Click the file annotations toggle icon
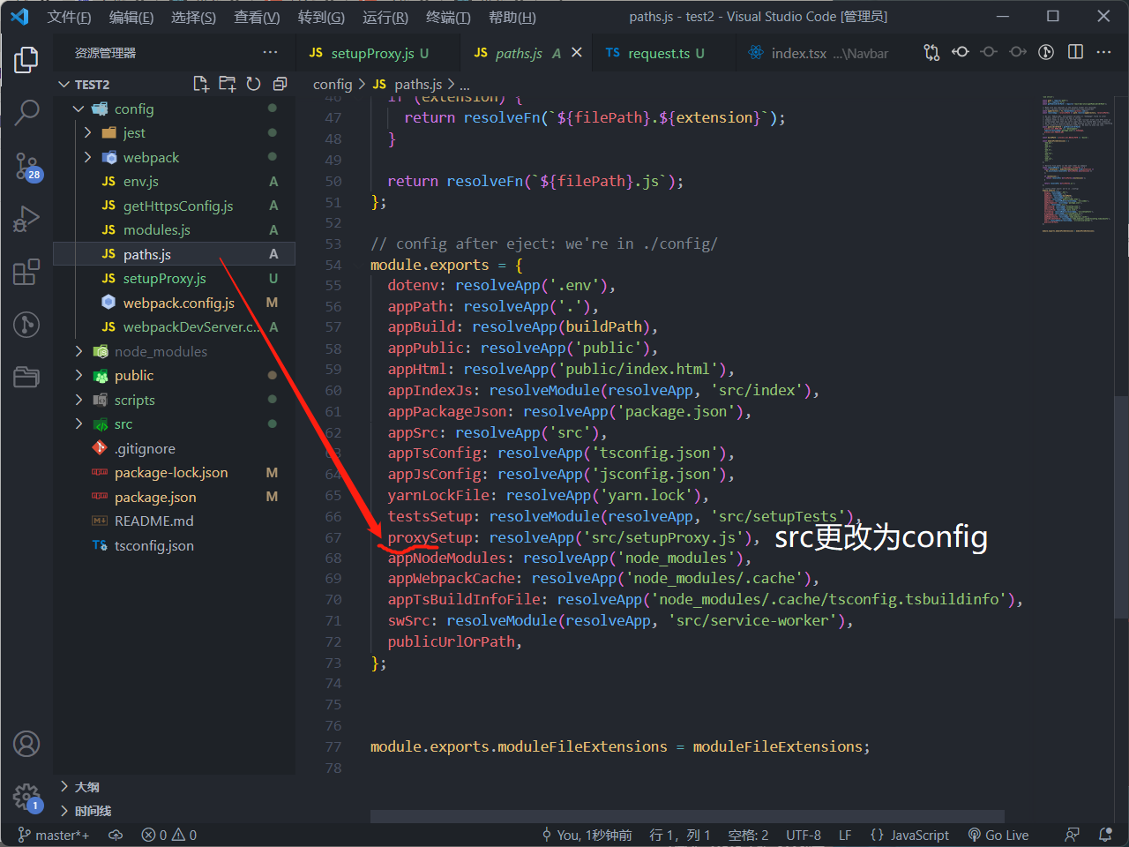The height and width of the screenshot is (847, 1129). tap(1046, 53)
